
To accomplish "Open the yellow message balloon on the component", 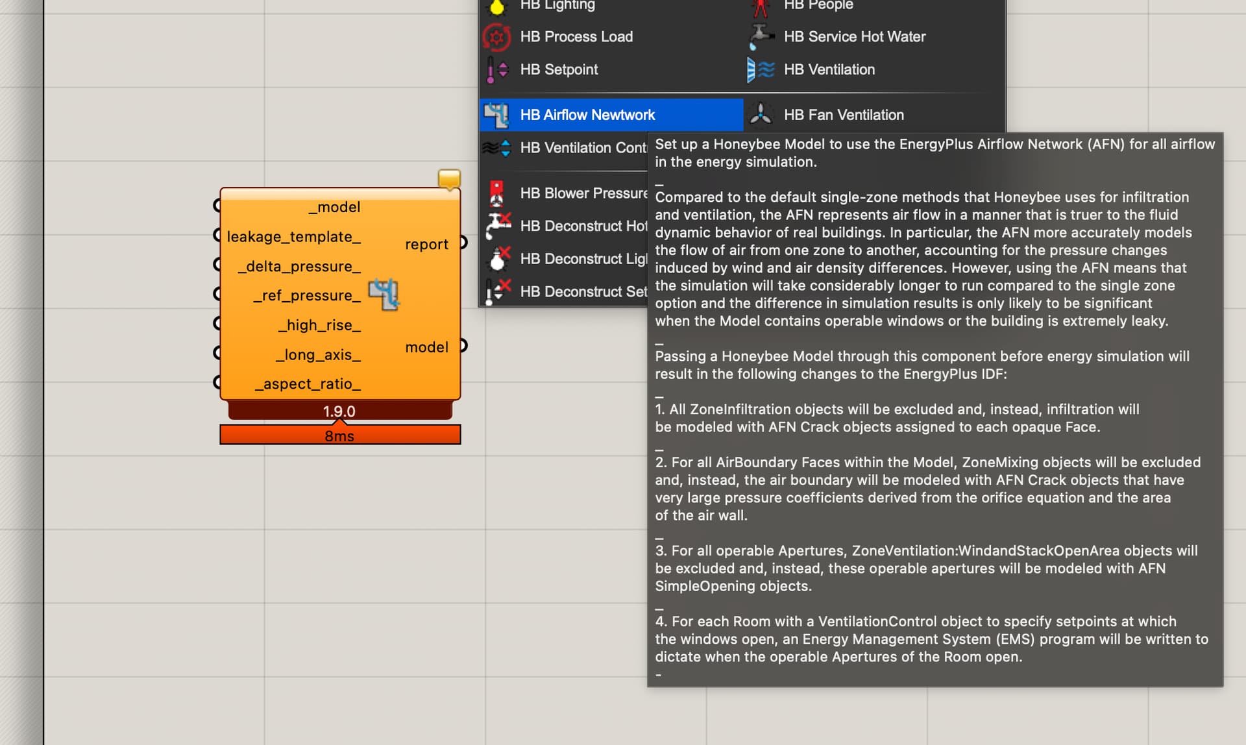I will [449, 178].
